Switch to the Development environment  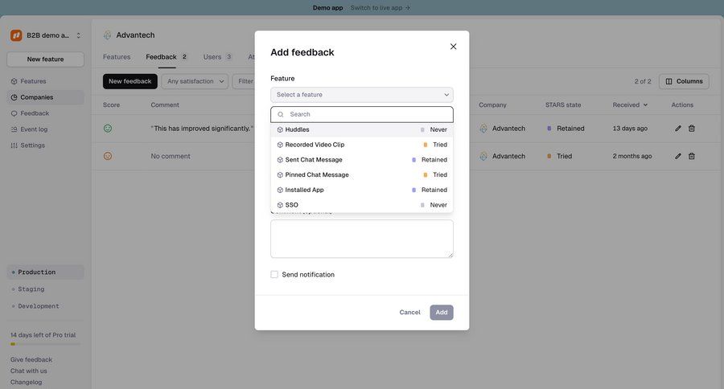[38, 306]
